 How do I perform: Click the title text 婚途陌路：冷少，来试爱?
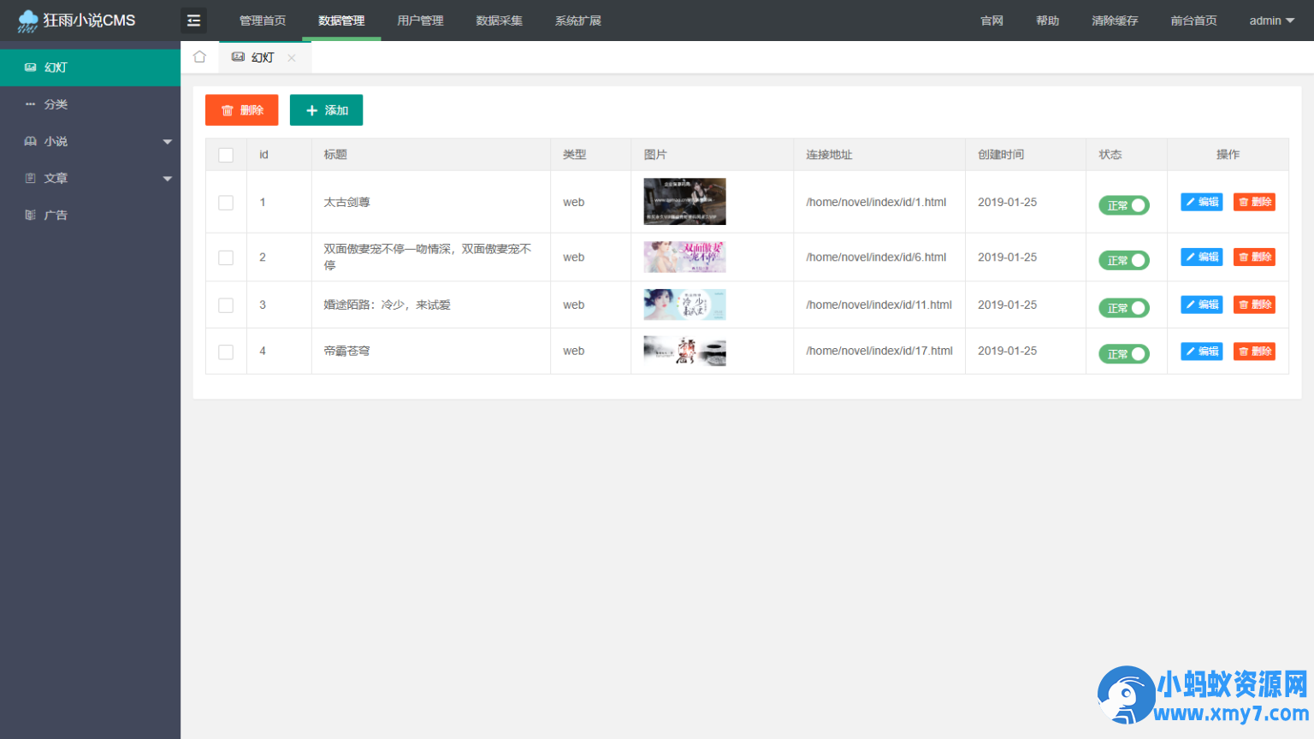pos(387,305)
